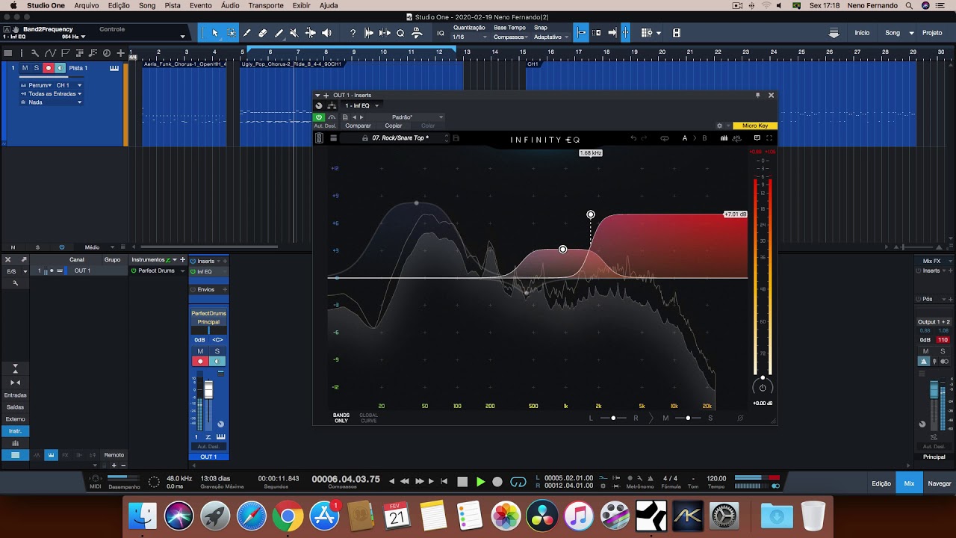Select BANDS ONLY mode
This screenshot has width=956, height=538.
[x=341, y=418]
